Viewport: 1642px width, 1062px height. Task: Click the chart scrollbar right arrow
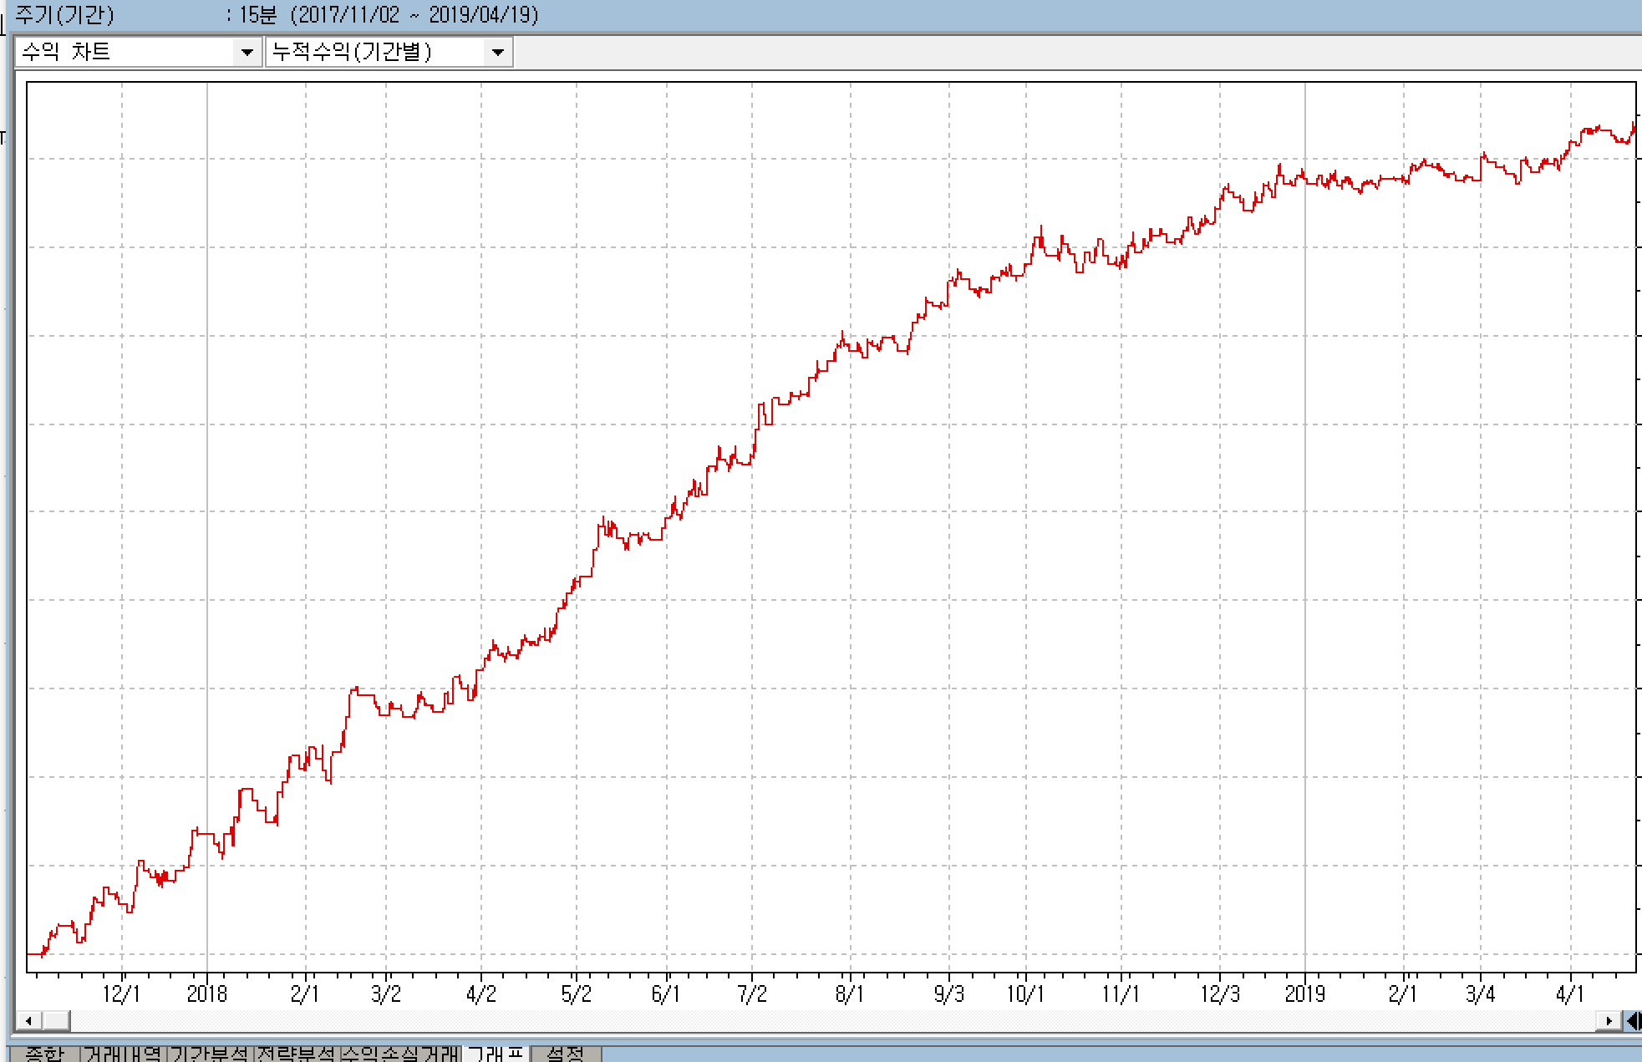[x=1609, y=1021]
